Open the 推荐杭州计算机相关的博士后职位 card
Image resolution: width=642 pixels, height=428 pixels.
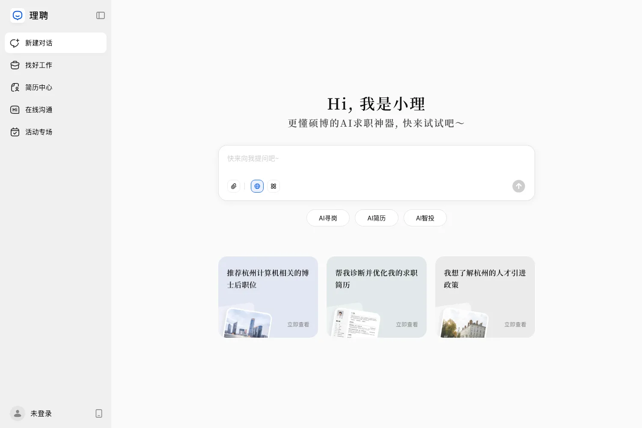pyautogui.click(x=268, y=297)
